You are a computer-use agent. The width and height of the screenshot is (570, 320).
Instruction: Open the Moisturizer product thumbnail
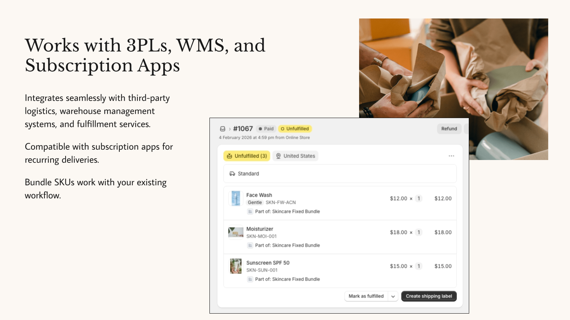[235, 233]
